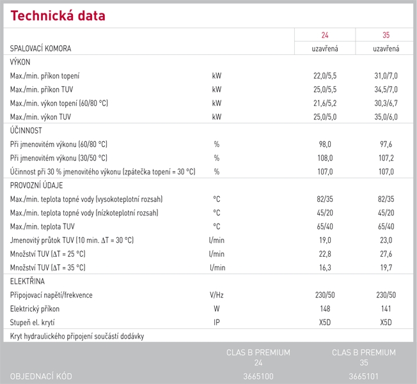Click value '31,0/7,0'
417x384 pixels.
click(x=386, y=76)
